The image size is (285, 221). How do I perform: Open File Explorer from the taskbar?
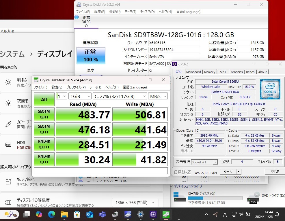[x=64, y=214]
